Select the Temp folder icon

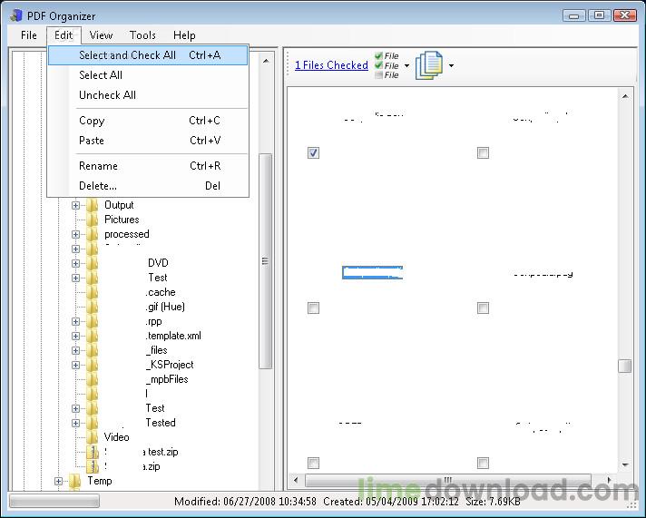tap(74, 481)
